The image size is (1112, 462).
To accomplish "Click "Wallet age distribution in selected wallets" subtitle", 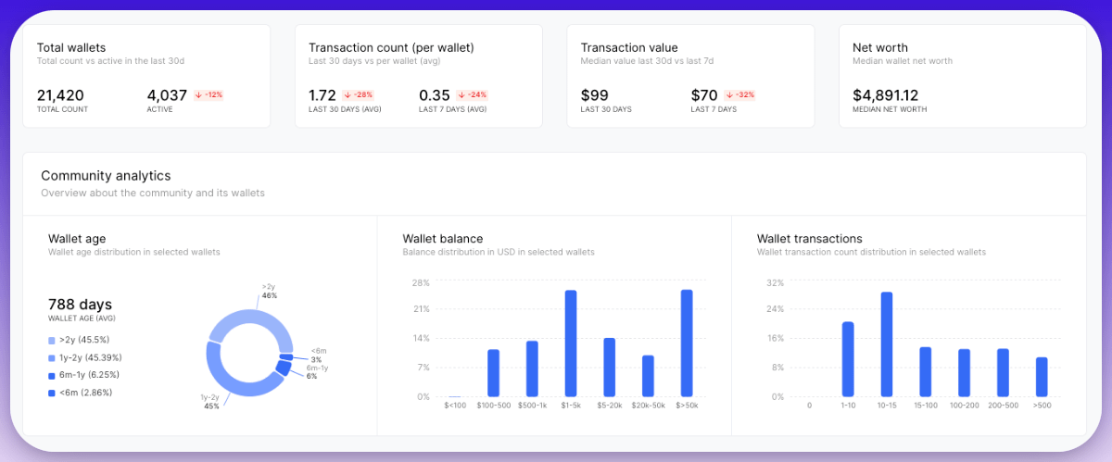I will (x=134, y=252).
